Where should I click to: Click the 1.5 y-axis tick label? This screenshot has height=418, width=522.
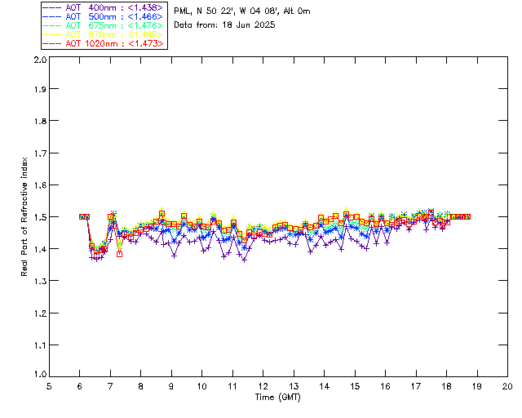point(40,217)
